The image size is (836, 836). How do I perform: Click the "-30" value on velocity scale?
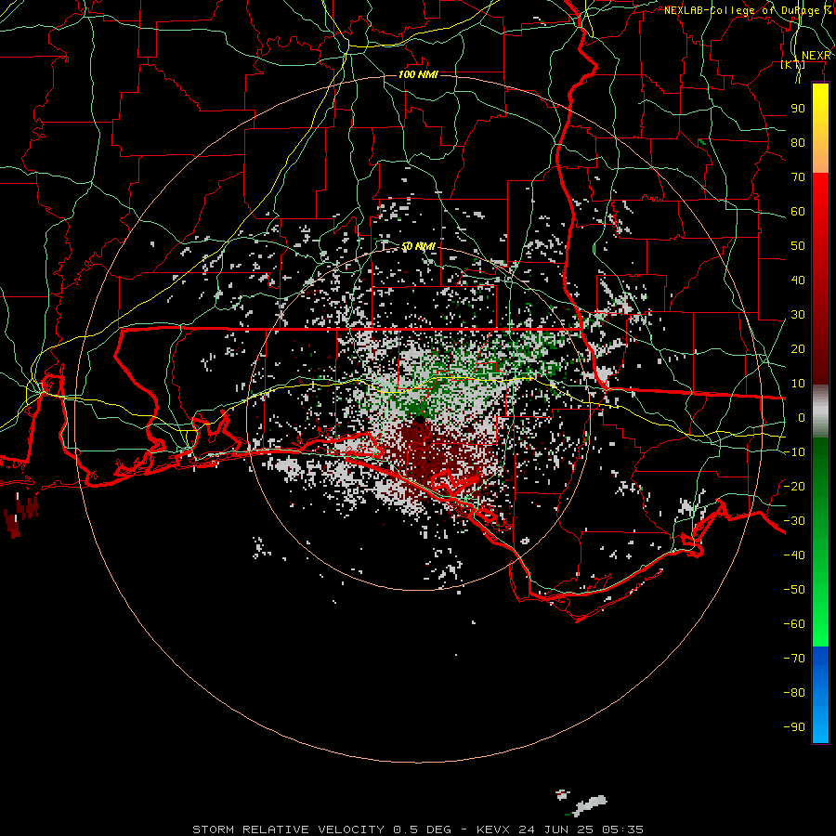pos(794,521)
